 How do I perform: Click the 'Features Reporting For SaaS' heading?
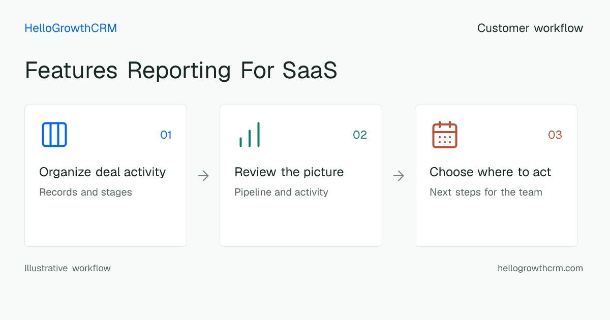click(x=181, y=71)
